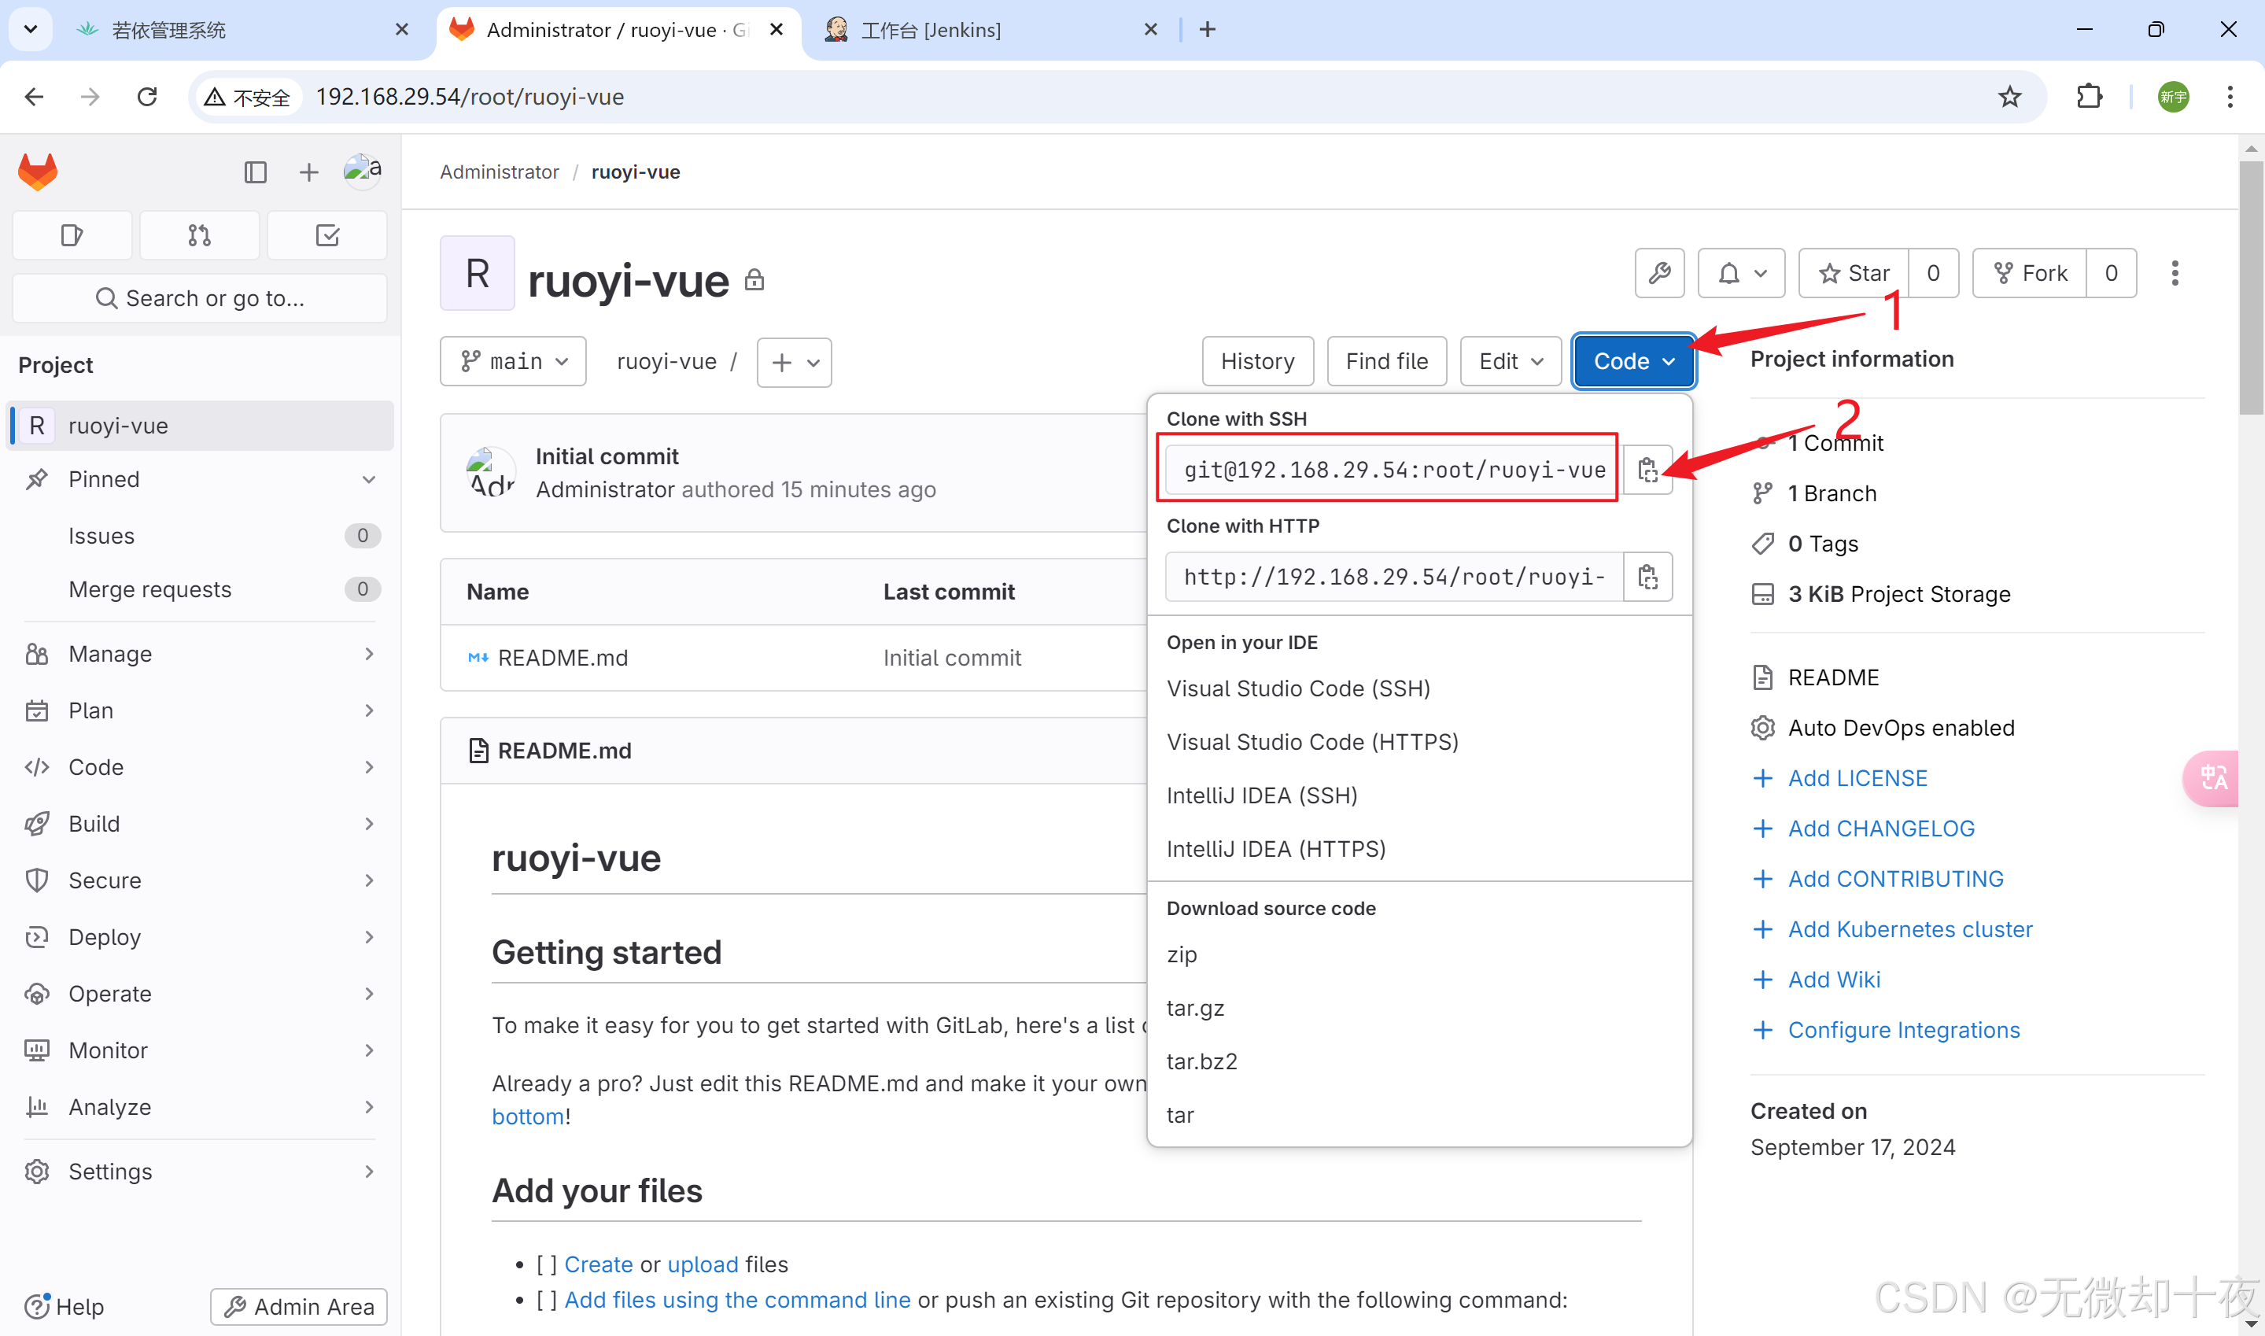
Task: Collapse the Pinned section in the sidebar
Action: [369, 479]
